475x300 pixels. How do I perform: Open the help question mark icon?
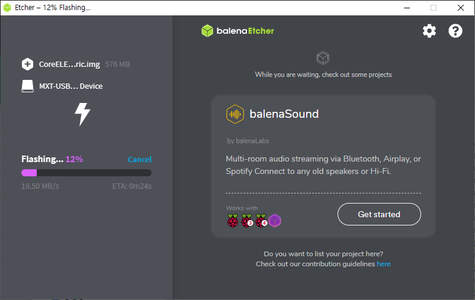[455, 31]
